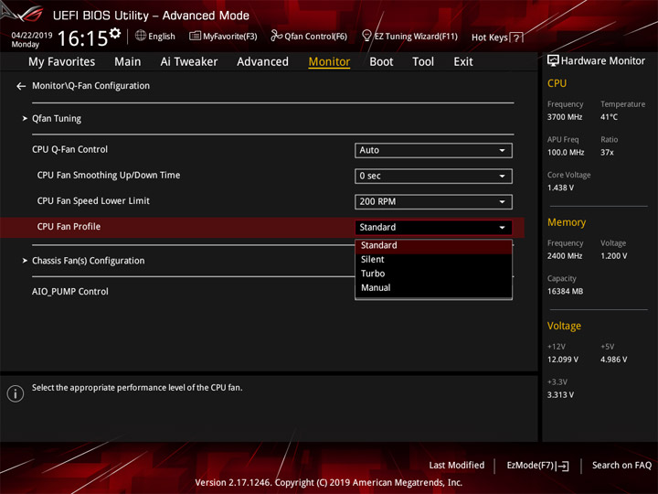Click the Hardware Monitor title
This screenshot has width=658, height=494.
pos(603,61)
